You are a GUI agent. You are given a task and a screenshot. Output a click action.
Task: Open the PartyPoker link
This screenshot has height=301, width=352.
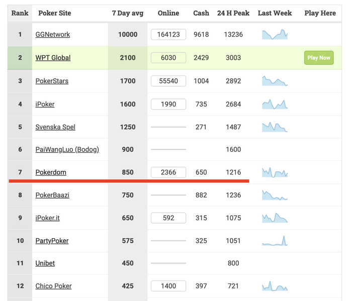tap(52, 241)
